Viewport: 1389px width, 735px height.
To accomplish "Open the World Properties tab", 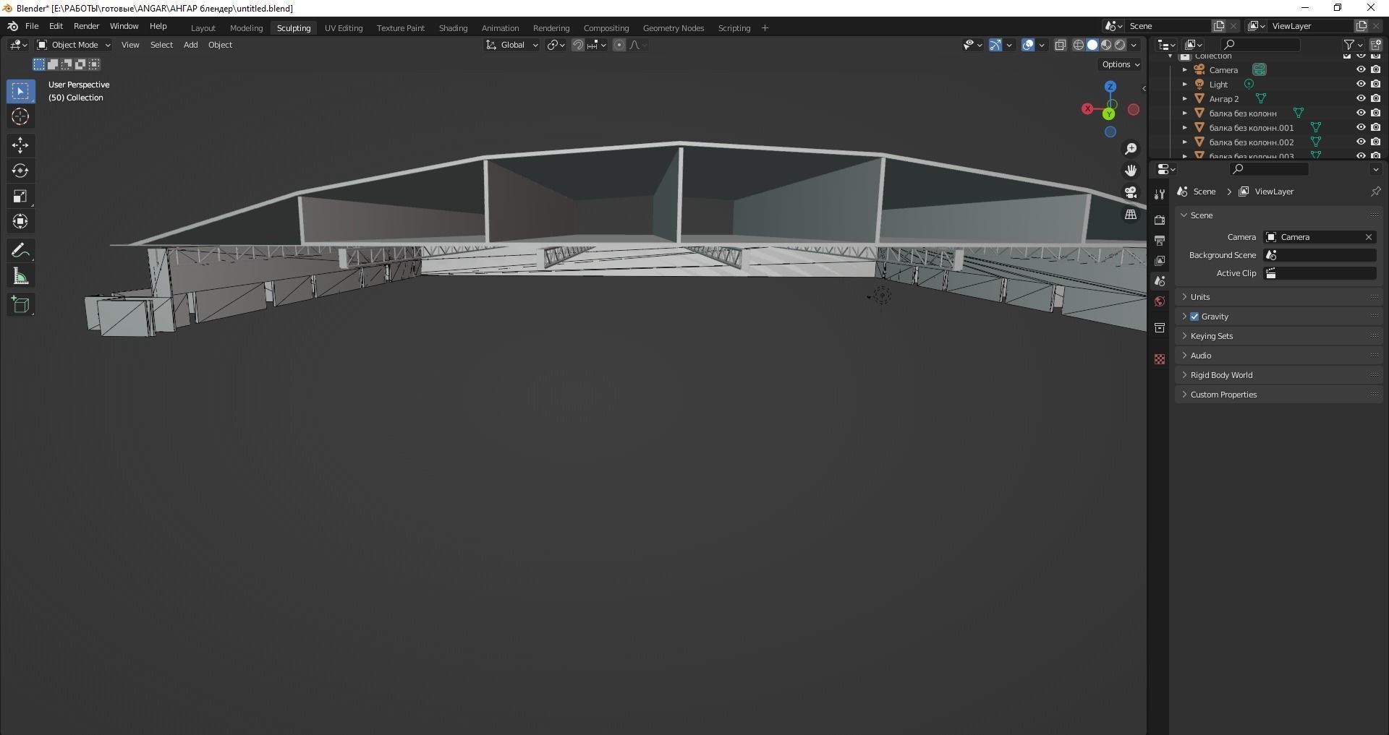I will (x=1160, y=301).
